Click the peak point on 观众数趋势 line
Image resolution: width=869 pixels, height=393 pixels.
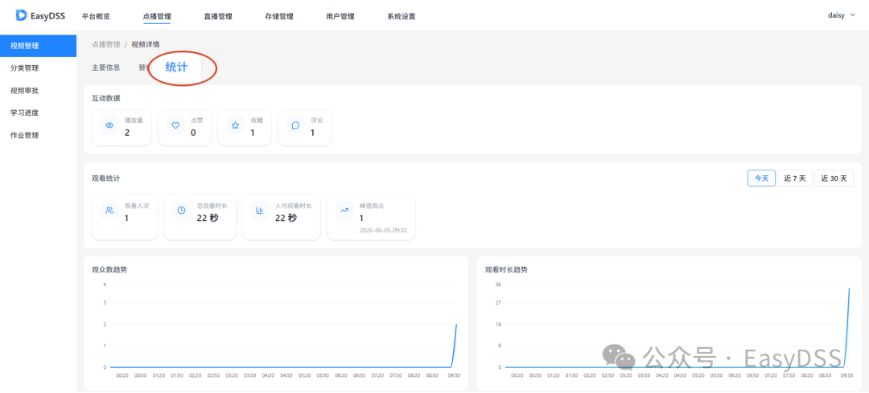point(457,325)
